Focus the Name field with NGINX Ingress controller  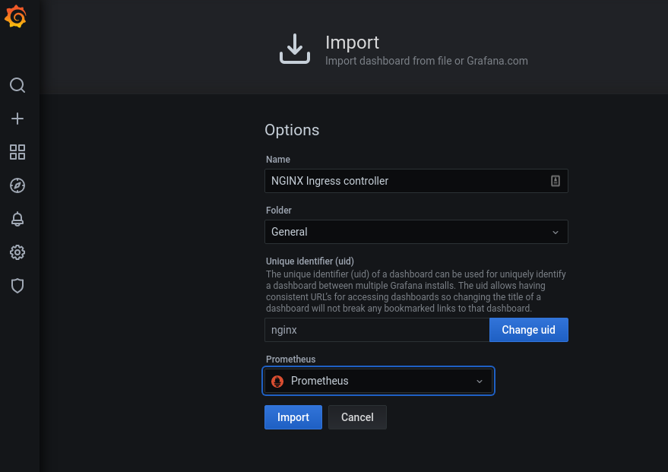(x=416, y=181)
